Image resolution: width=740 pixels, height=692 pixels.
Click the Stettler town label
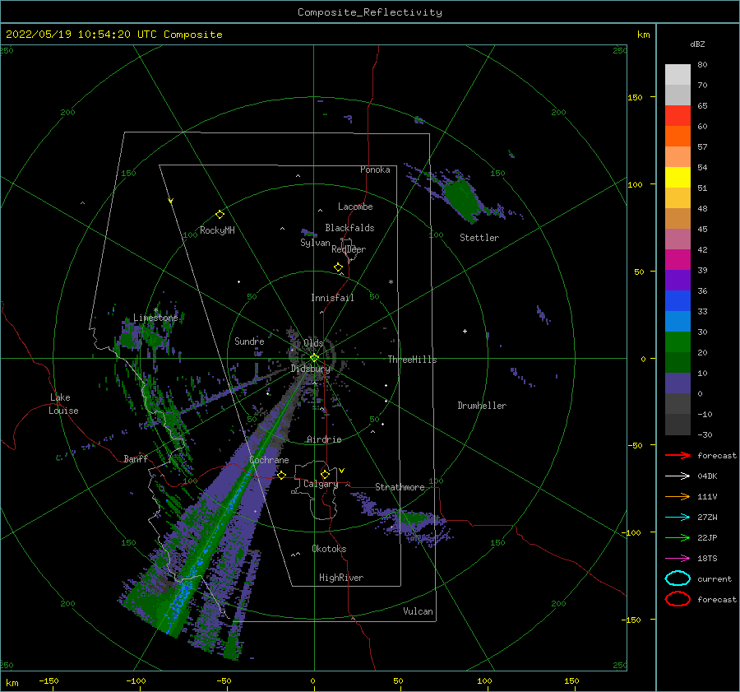point(479,238)
